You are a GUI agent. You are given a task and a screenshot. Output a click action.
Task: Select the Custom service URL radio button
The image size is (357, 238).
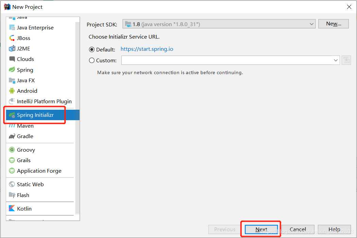[92, 60]
